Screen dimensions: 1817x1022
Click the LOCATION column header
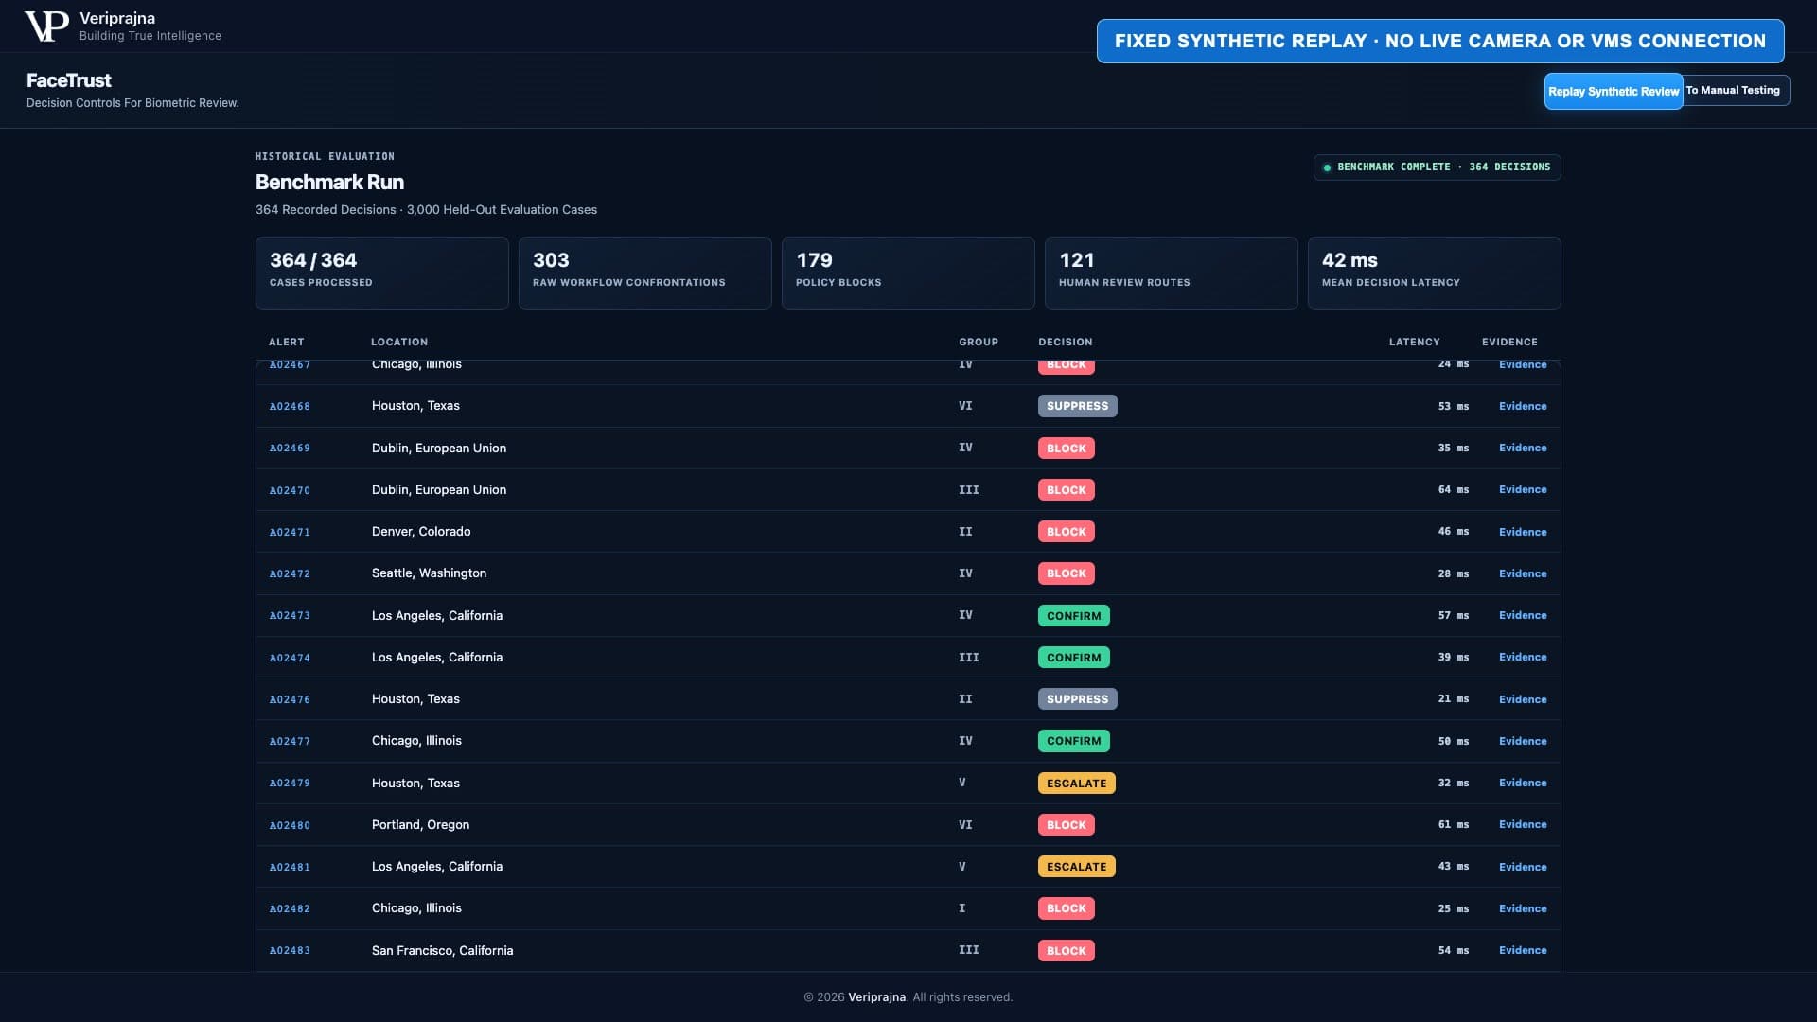399,342
